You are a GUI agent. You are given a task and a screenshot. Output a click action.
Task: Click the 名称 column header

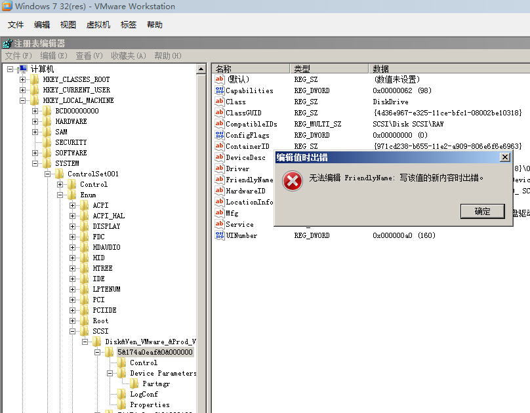click(x=251, y=69)
